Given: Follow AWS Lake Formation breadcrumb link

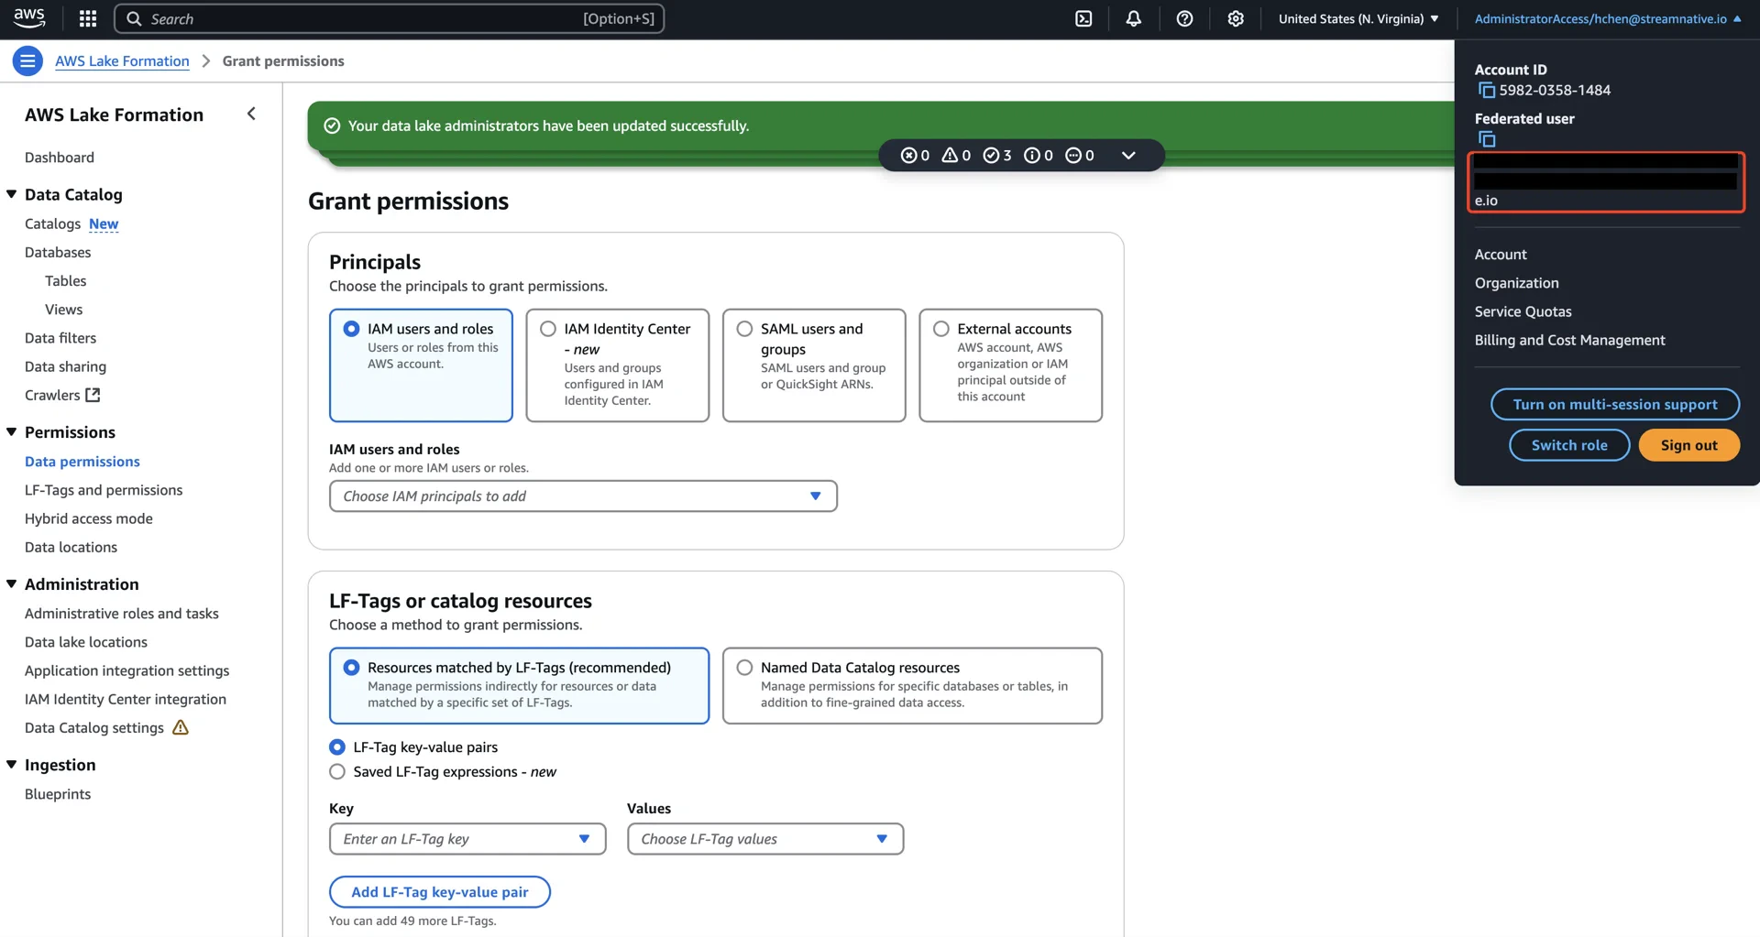Looking at the screenshot, I should click(x=122, y=61).
